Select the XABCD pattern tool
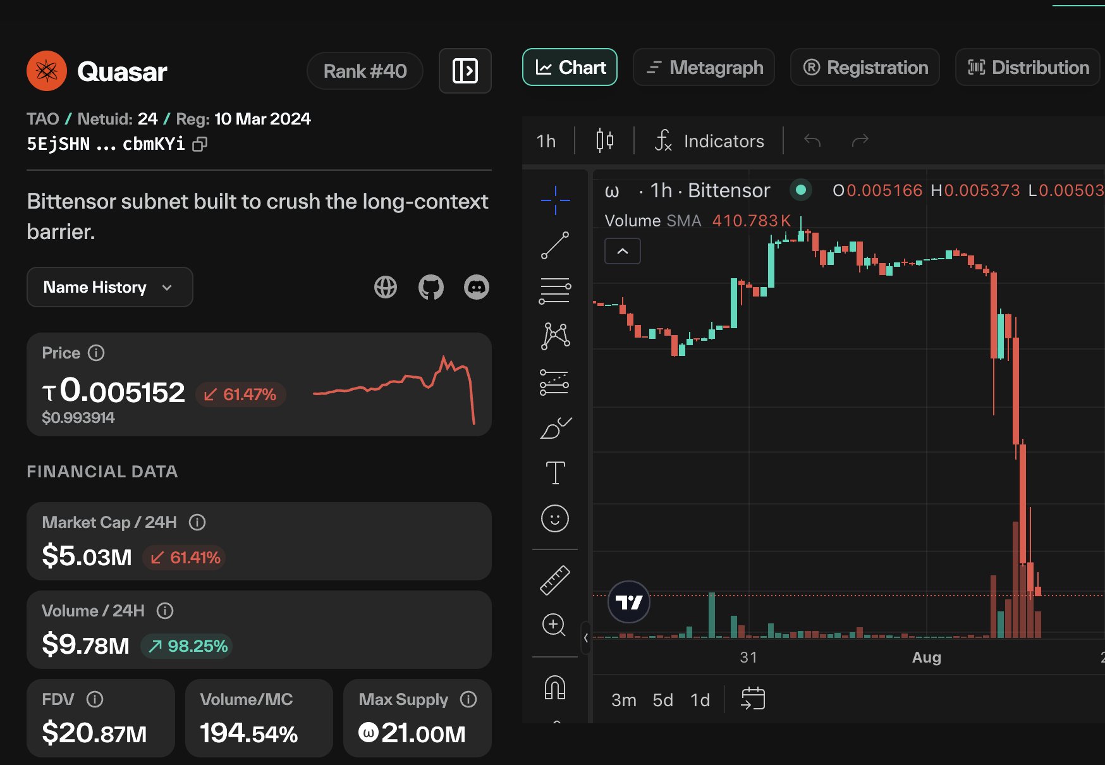The height and width of the screenshot is (765, 1105). (x=555, y=336)
